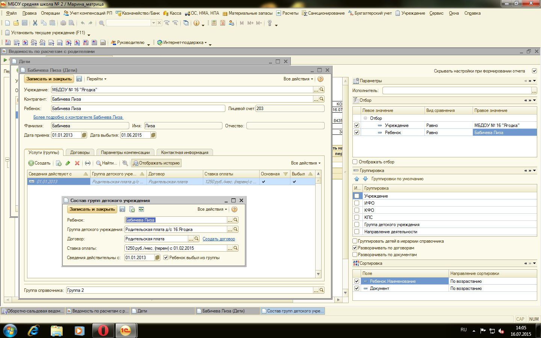Click the 'Создать договор' link
This screenshot has height=338, width=541.
pos(219,239)
